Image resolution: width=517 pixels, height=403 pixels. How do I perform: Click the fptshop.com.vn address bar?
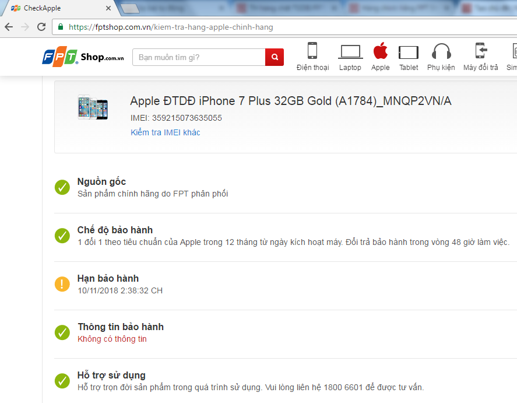point(283,27)
